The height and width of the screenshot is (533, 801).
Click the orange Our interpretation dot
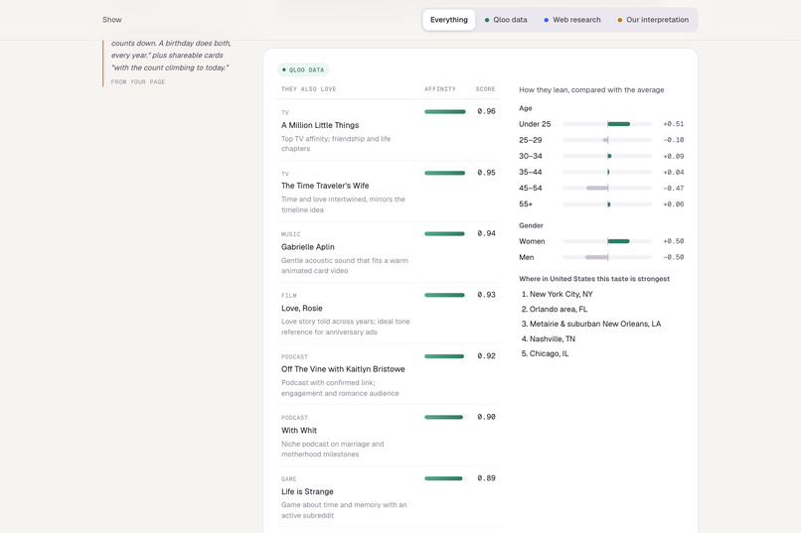(620, 20)
